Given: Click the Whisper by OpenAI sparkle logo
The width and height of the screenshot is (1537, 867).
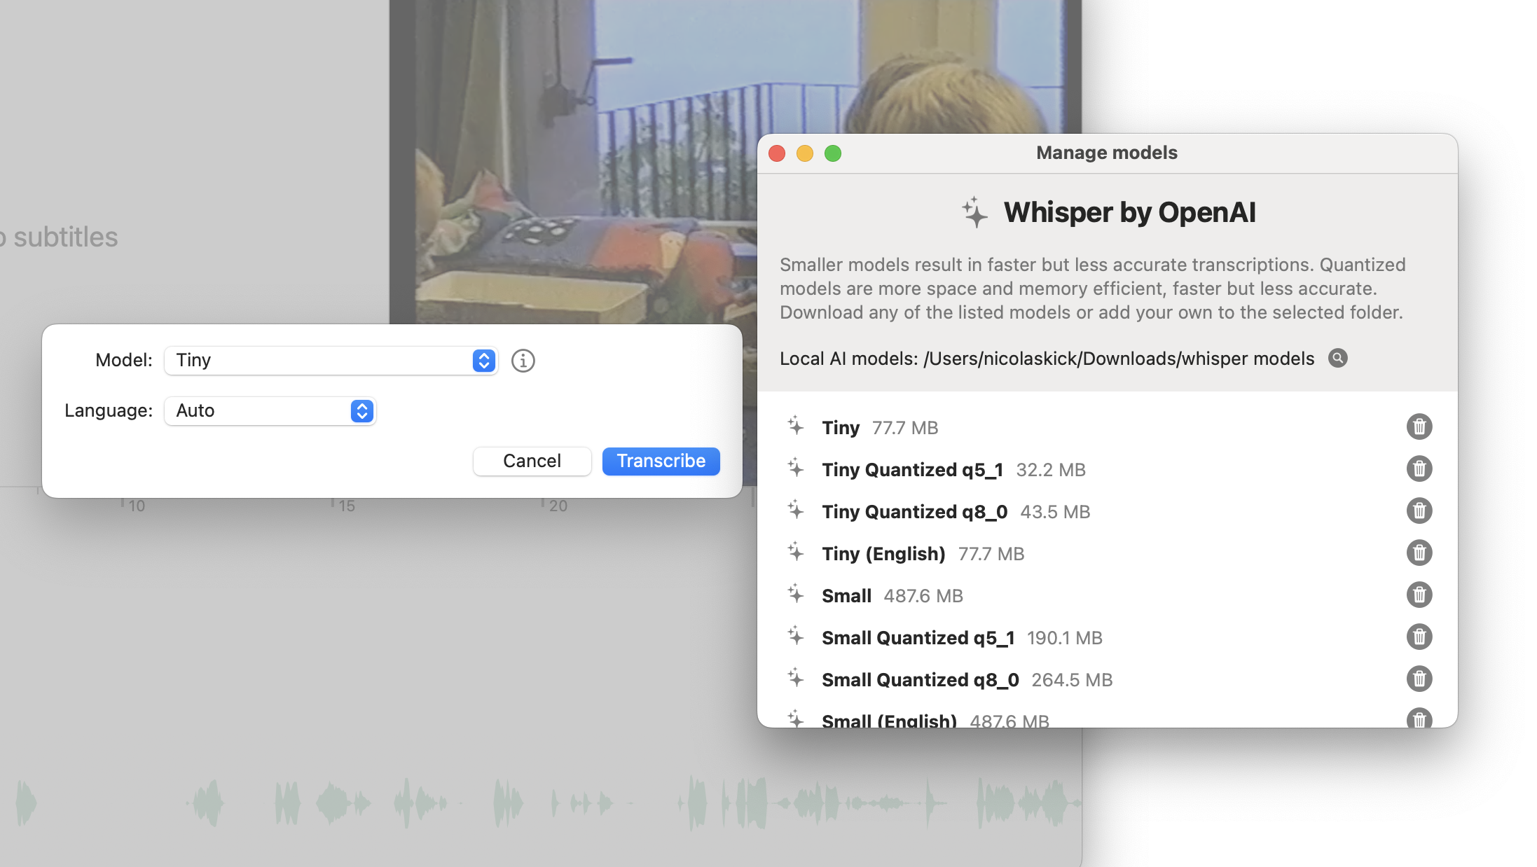Looking at the screenshot, I should point(974,212).
